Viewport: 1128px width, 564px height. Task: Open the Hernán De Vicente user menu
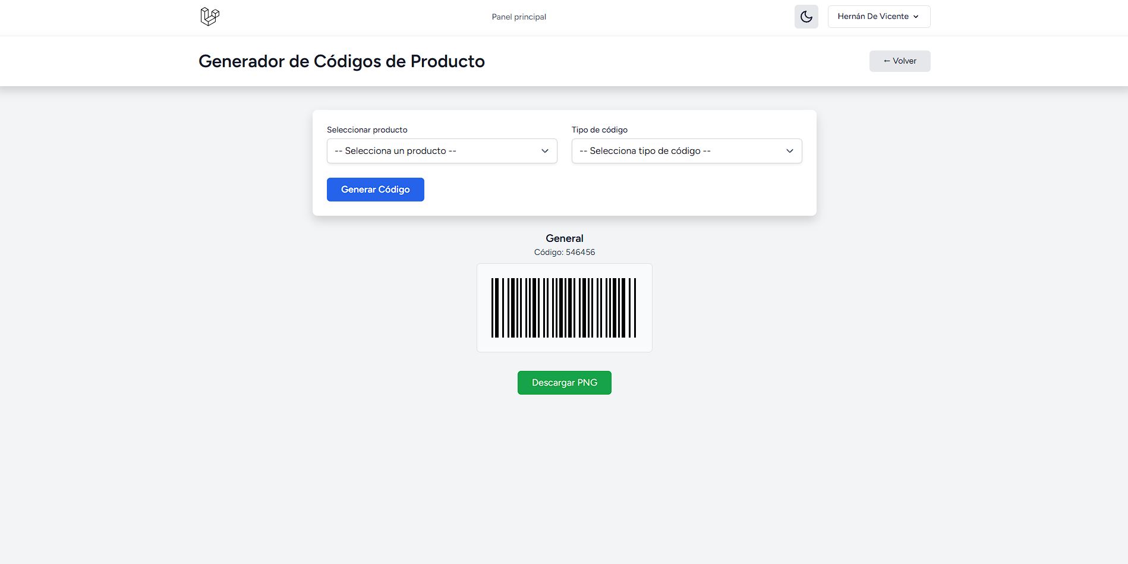(873, 17)
